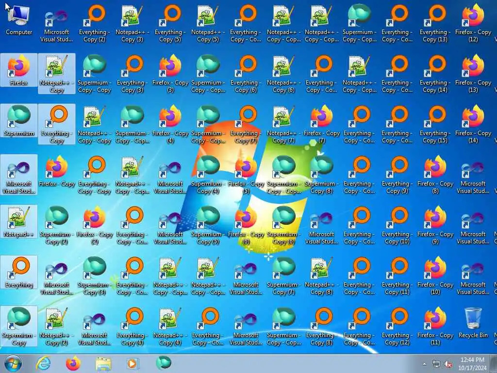Select the Everything - Copy shortcut
This screenshot has width=497, height=373.
coord(57,124)
